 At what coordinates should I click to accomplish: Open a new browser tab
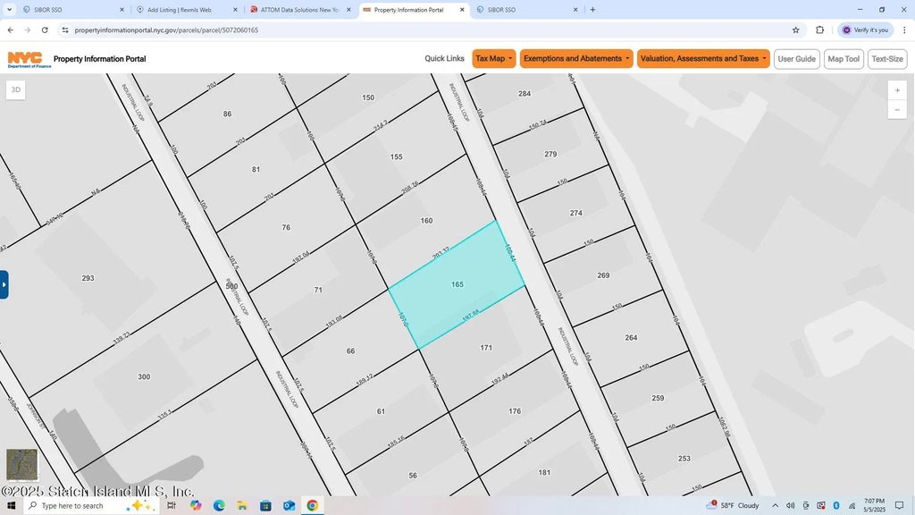pos(592,10)
